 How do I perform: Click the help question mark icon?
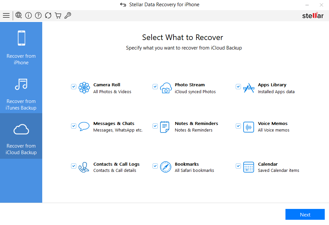[38, 15]
